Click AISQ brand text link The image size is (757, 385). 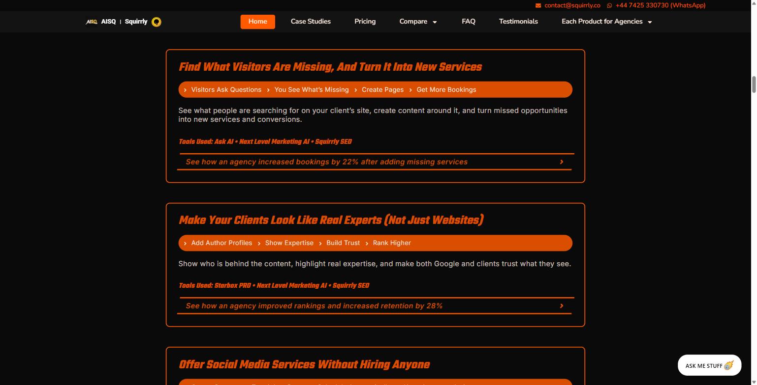click(108, 22)
